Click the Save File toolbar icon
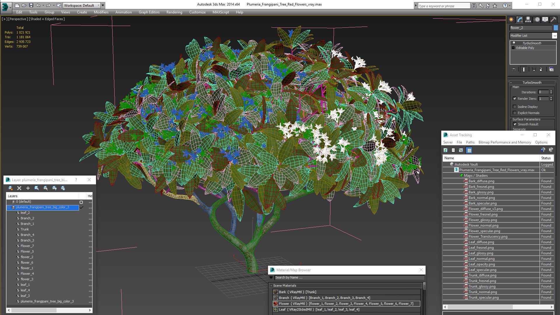The image size is (560, 315). click(31, 5)
